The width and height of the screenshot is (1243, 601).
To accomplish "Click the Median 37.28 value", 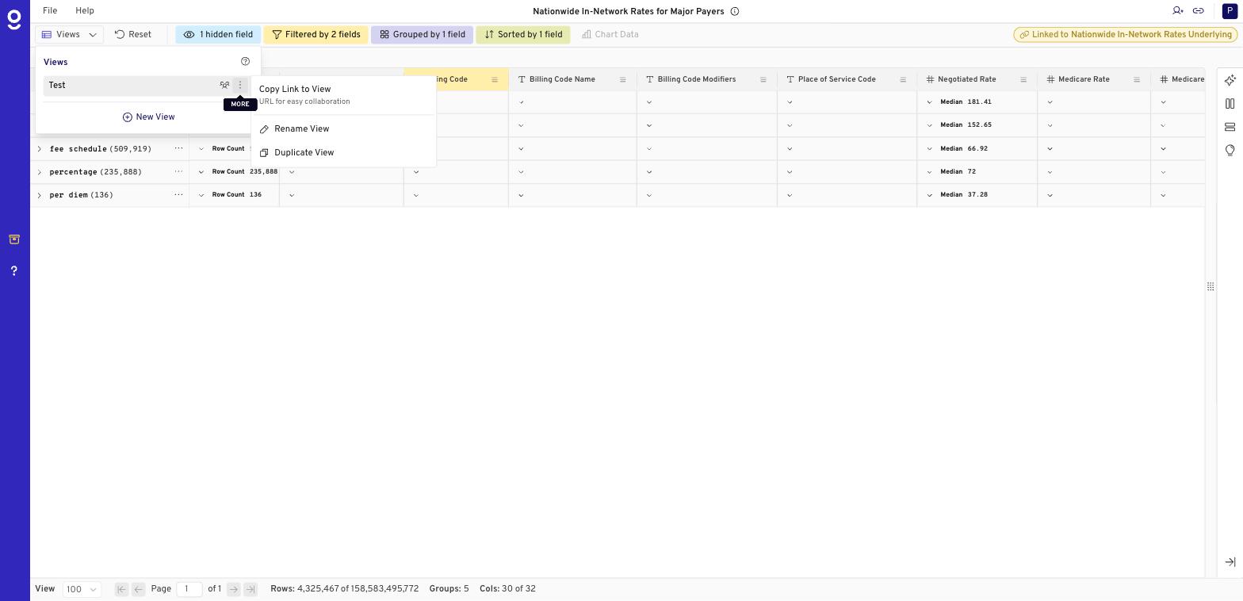I will click(964, 195).
